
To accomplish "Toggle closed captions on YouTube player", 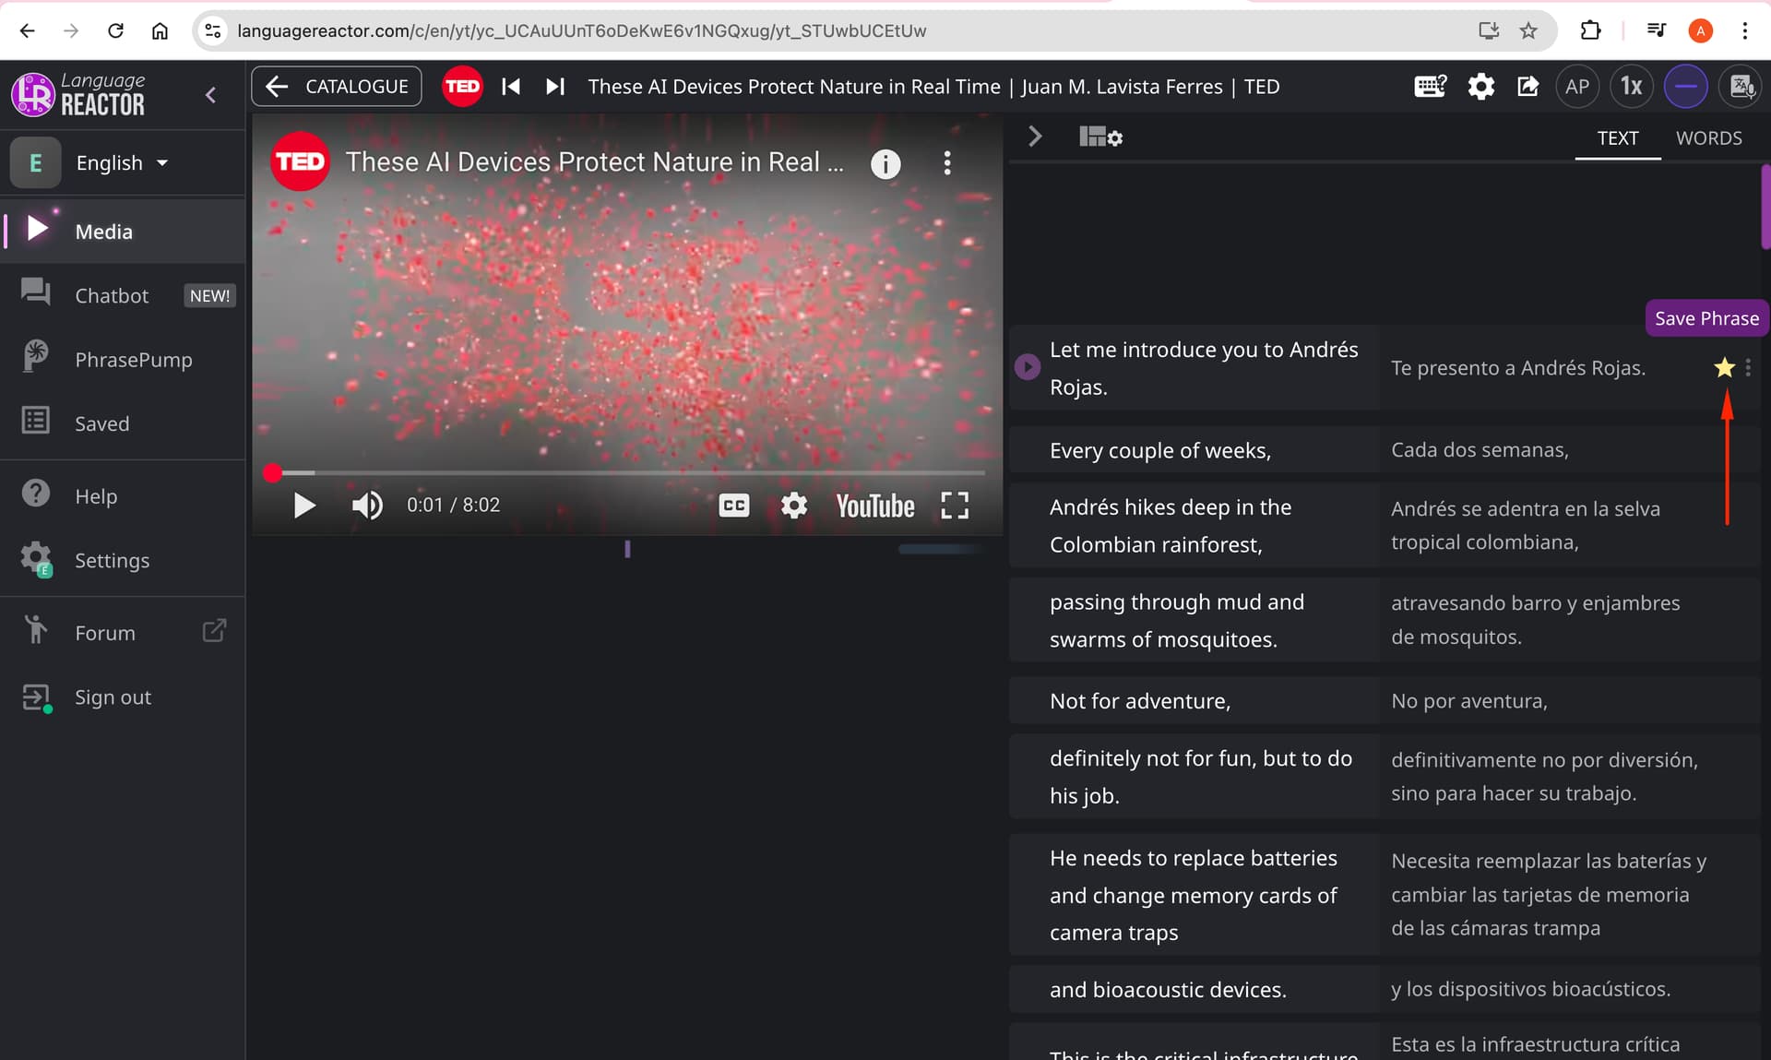I will point(733,506).
